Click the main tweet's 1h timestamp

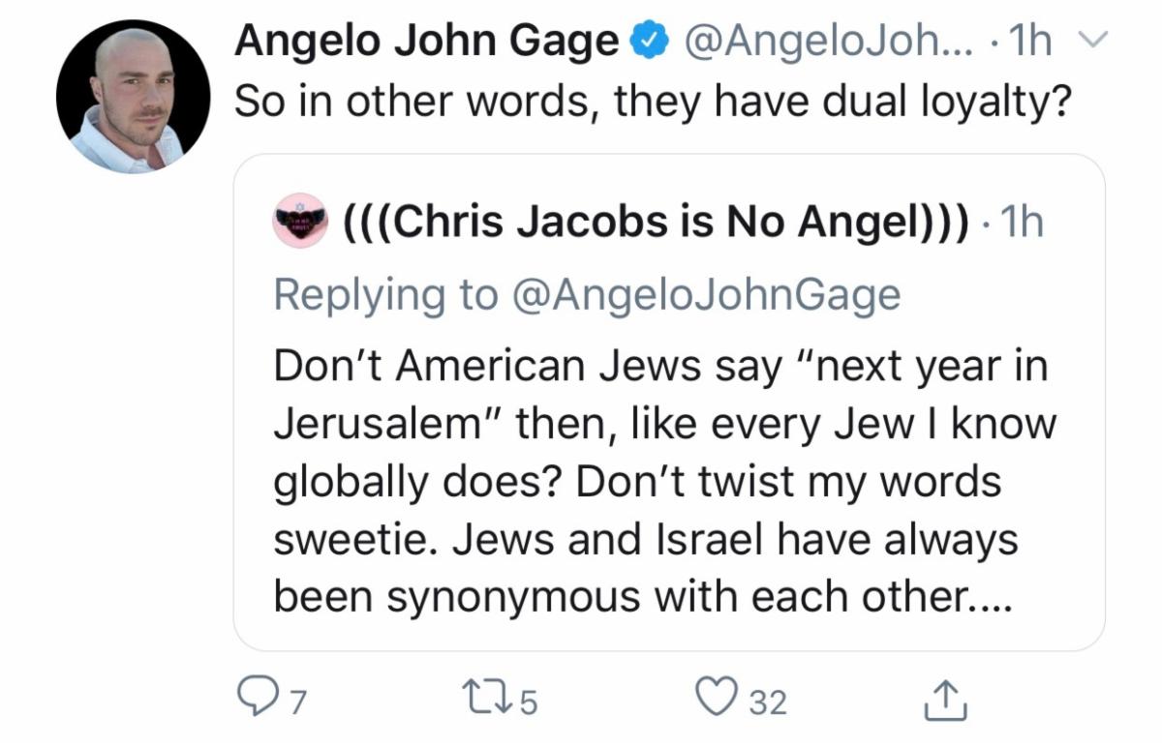pos(1030,41)
